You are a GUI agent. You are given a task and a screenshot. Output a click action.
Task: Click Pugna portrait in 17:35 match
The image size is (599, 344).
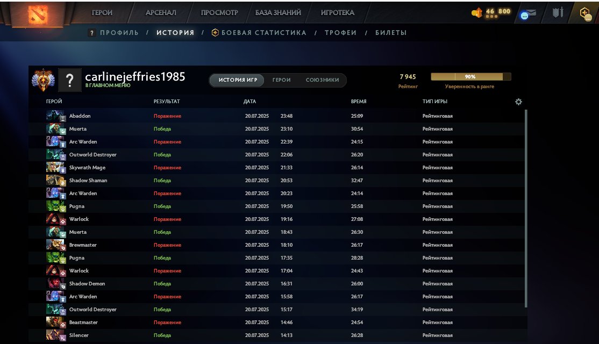55,257
